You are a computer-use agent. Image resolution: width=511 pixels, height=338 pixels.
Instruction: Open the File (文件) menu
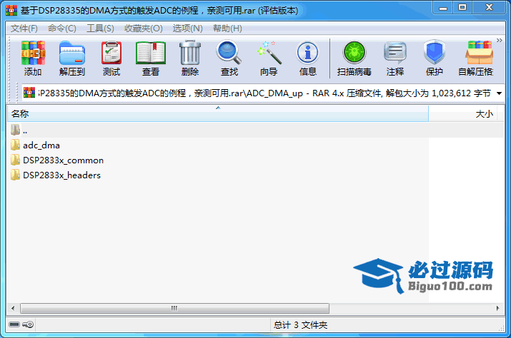(24, 29)
